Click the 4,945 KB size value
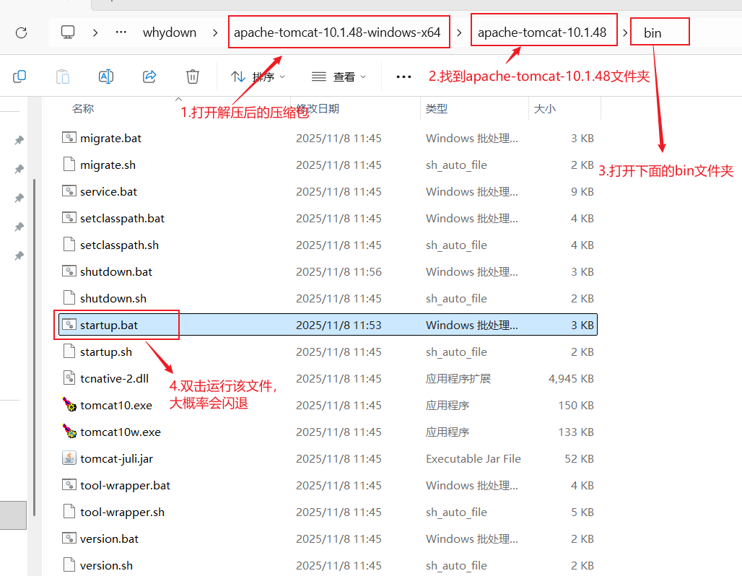This screenshot has width=742, height=576. pos(571,379)
